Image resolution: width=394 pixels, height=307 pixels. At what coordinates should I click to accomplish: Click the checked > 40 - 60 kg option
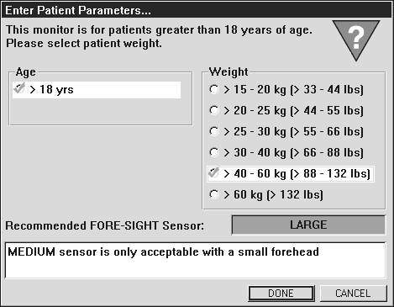(291, 174)
